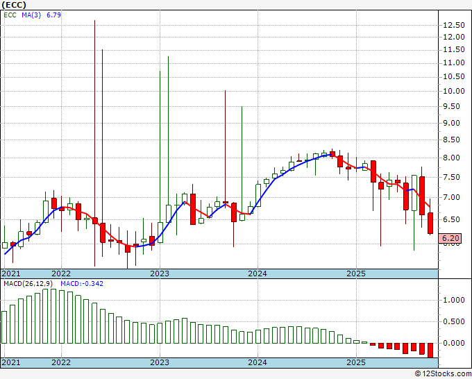This screenshot has height=379, width=472.
Task: Click the 12Stocks.com copyright link
Action: coord(443,374)
